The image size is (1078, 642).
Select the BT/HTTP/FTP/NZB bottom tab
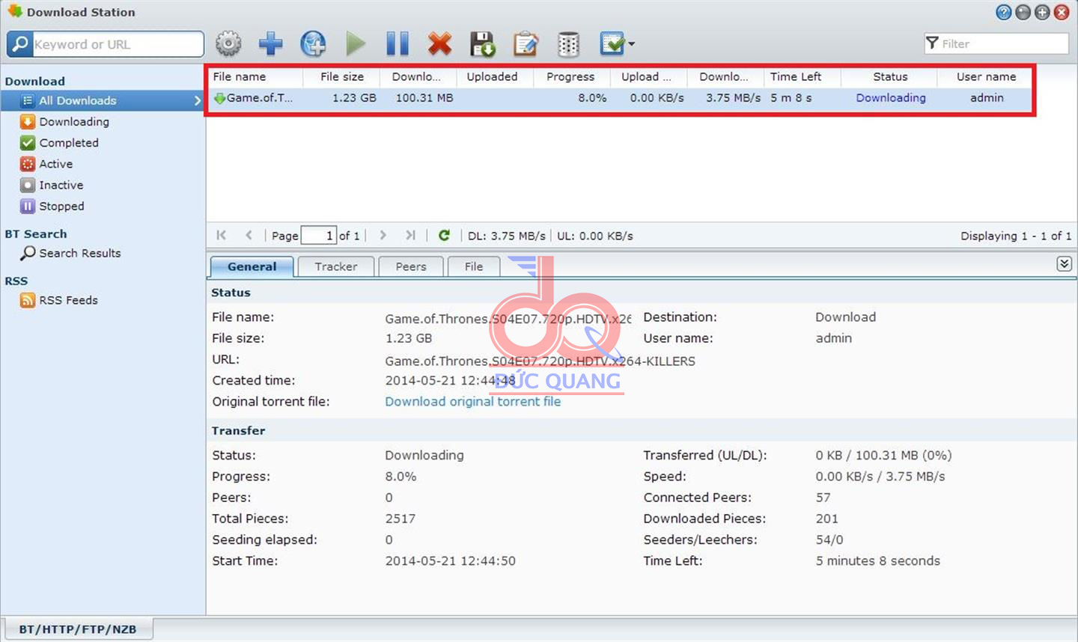pyautogui.click(x=78, y=629)
